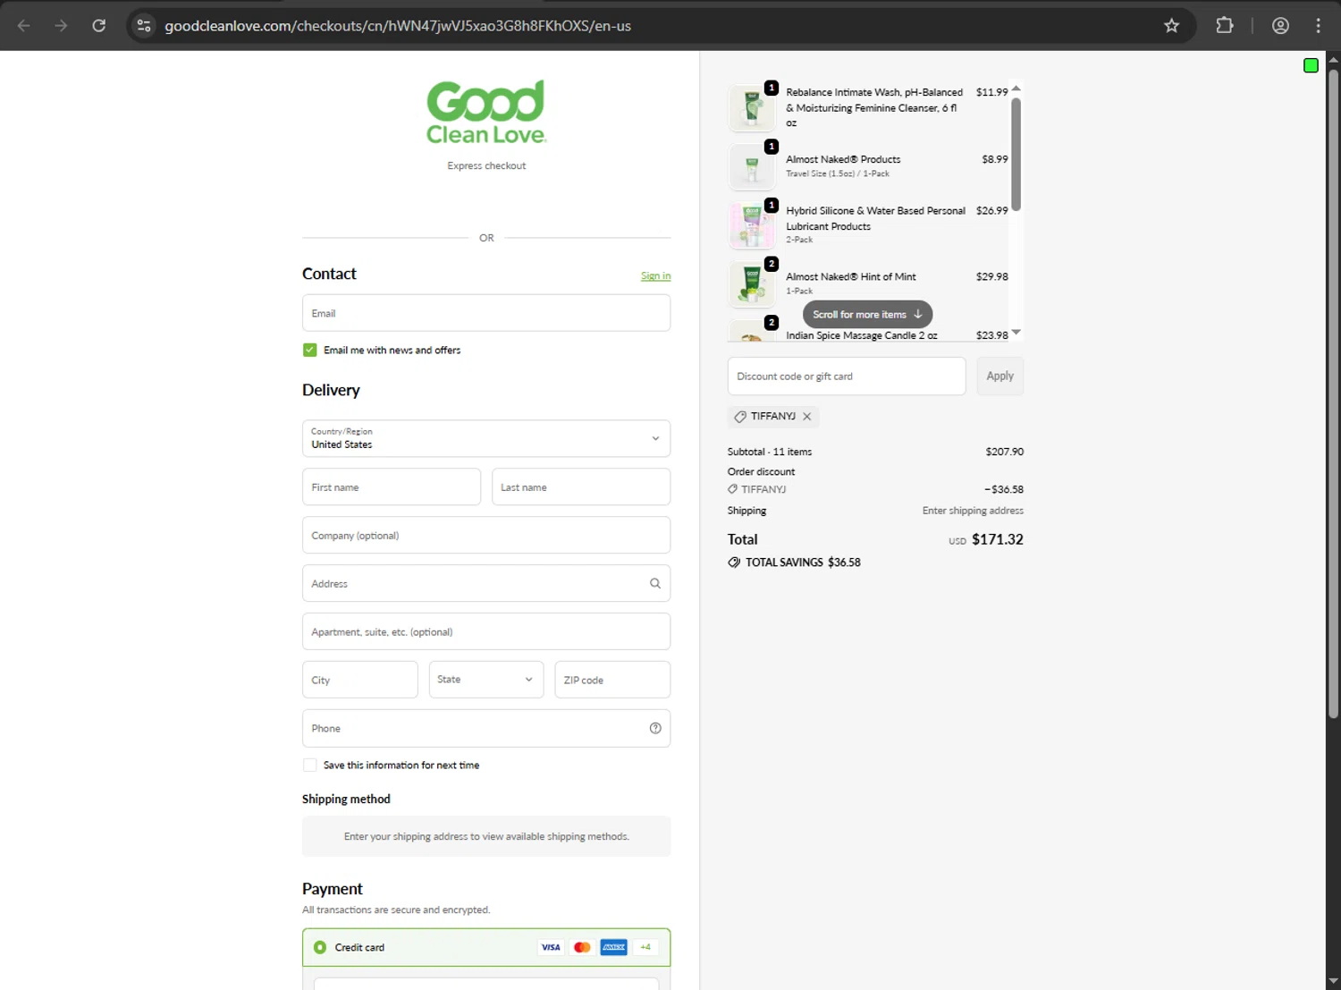
Task: Open site information icon in address bar
Action: tap(144, 26)
